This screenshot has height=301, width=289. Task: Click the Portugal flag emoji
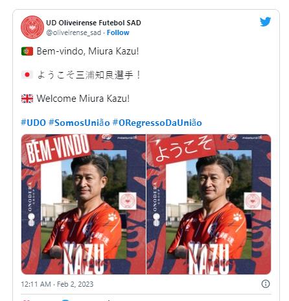point(27,51)
